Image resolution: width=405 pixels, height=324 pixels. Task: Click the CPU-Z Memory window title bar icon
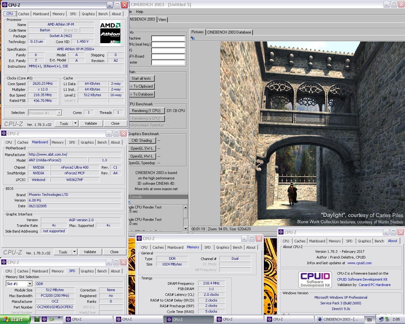tap(139, 239)
